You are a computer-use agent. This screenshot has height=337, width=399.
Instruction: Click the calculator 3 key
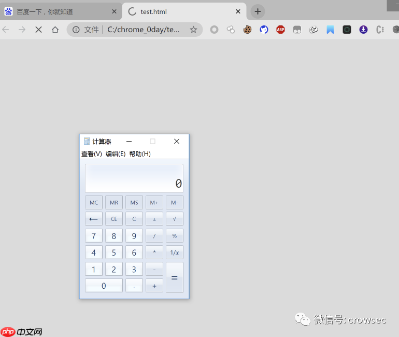pyautogui.click(x=134, y=269)
